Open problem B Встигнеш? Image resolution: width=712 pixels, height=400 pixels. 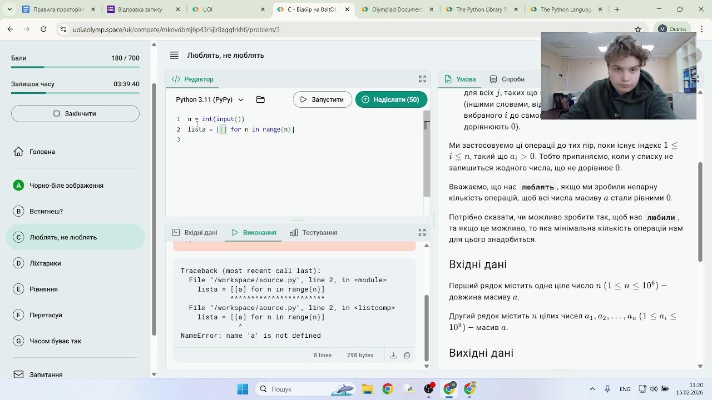(75, 211)
